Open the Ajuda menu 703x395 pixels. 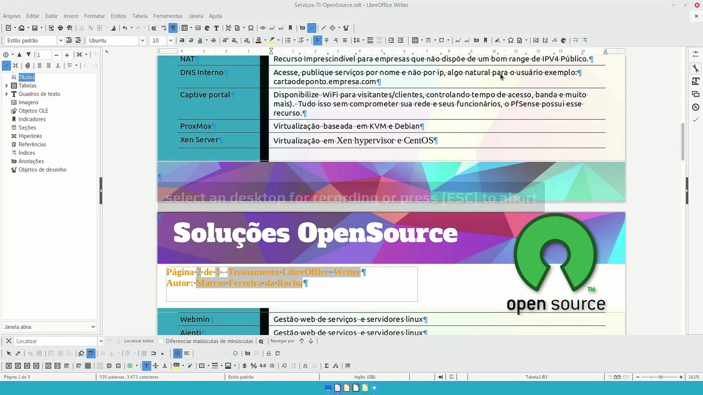tap(215, 16)
